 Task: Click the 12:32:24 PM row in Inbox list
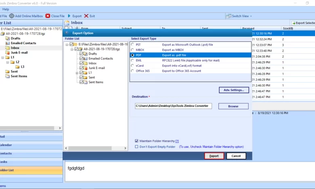pyautogui.click(x=283, y=39)
